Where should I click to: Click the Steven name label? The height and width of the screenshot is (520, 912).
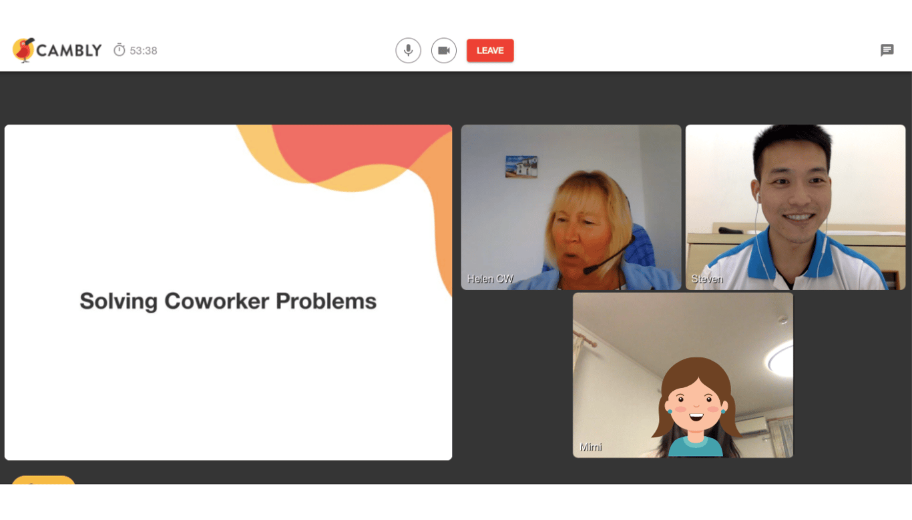pyautogui.click(x=707, y=279)
